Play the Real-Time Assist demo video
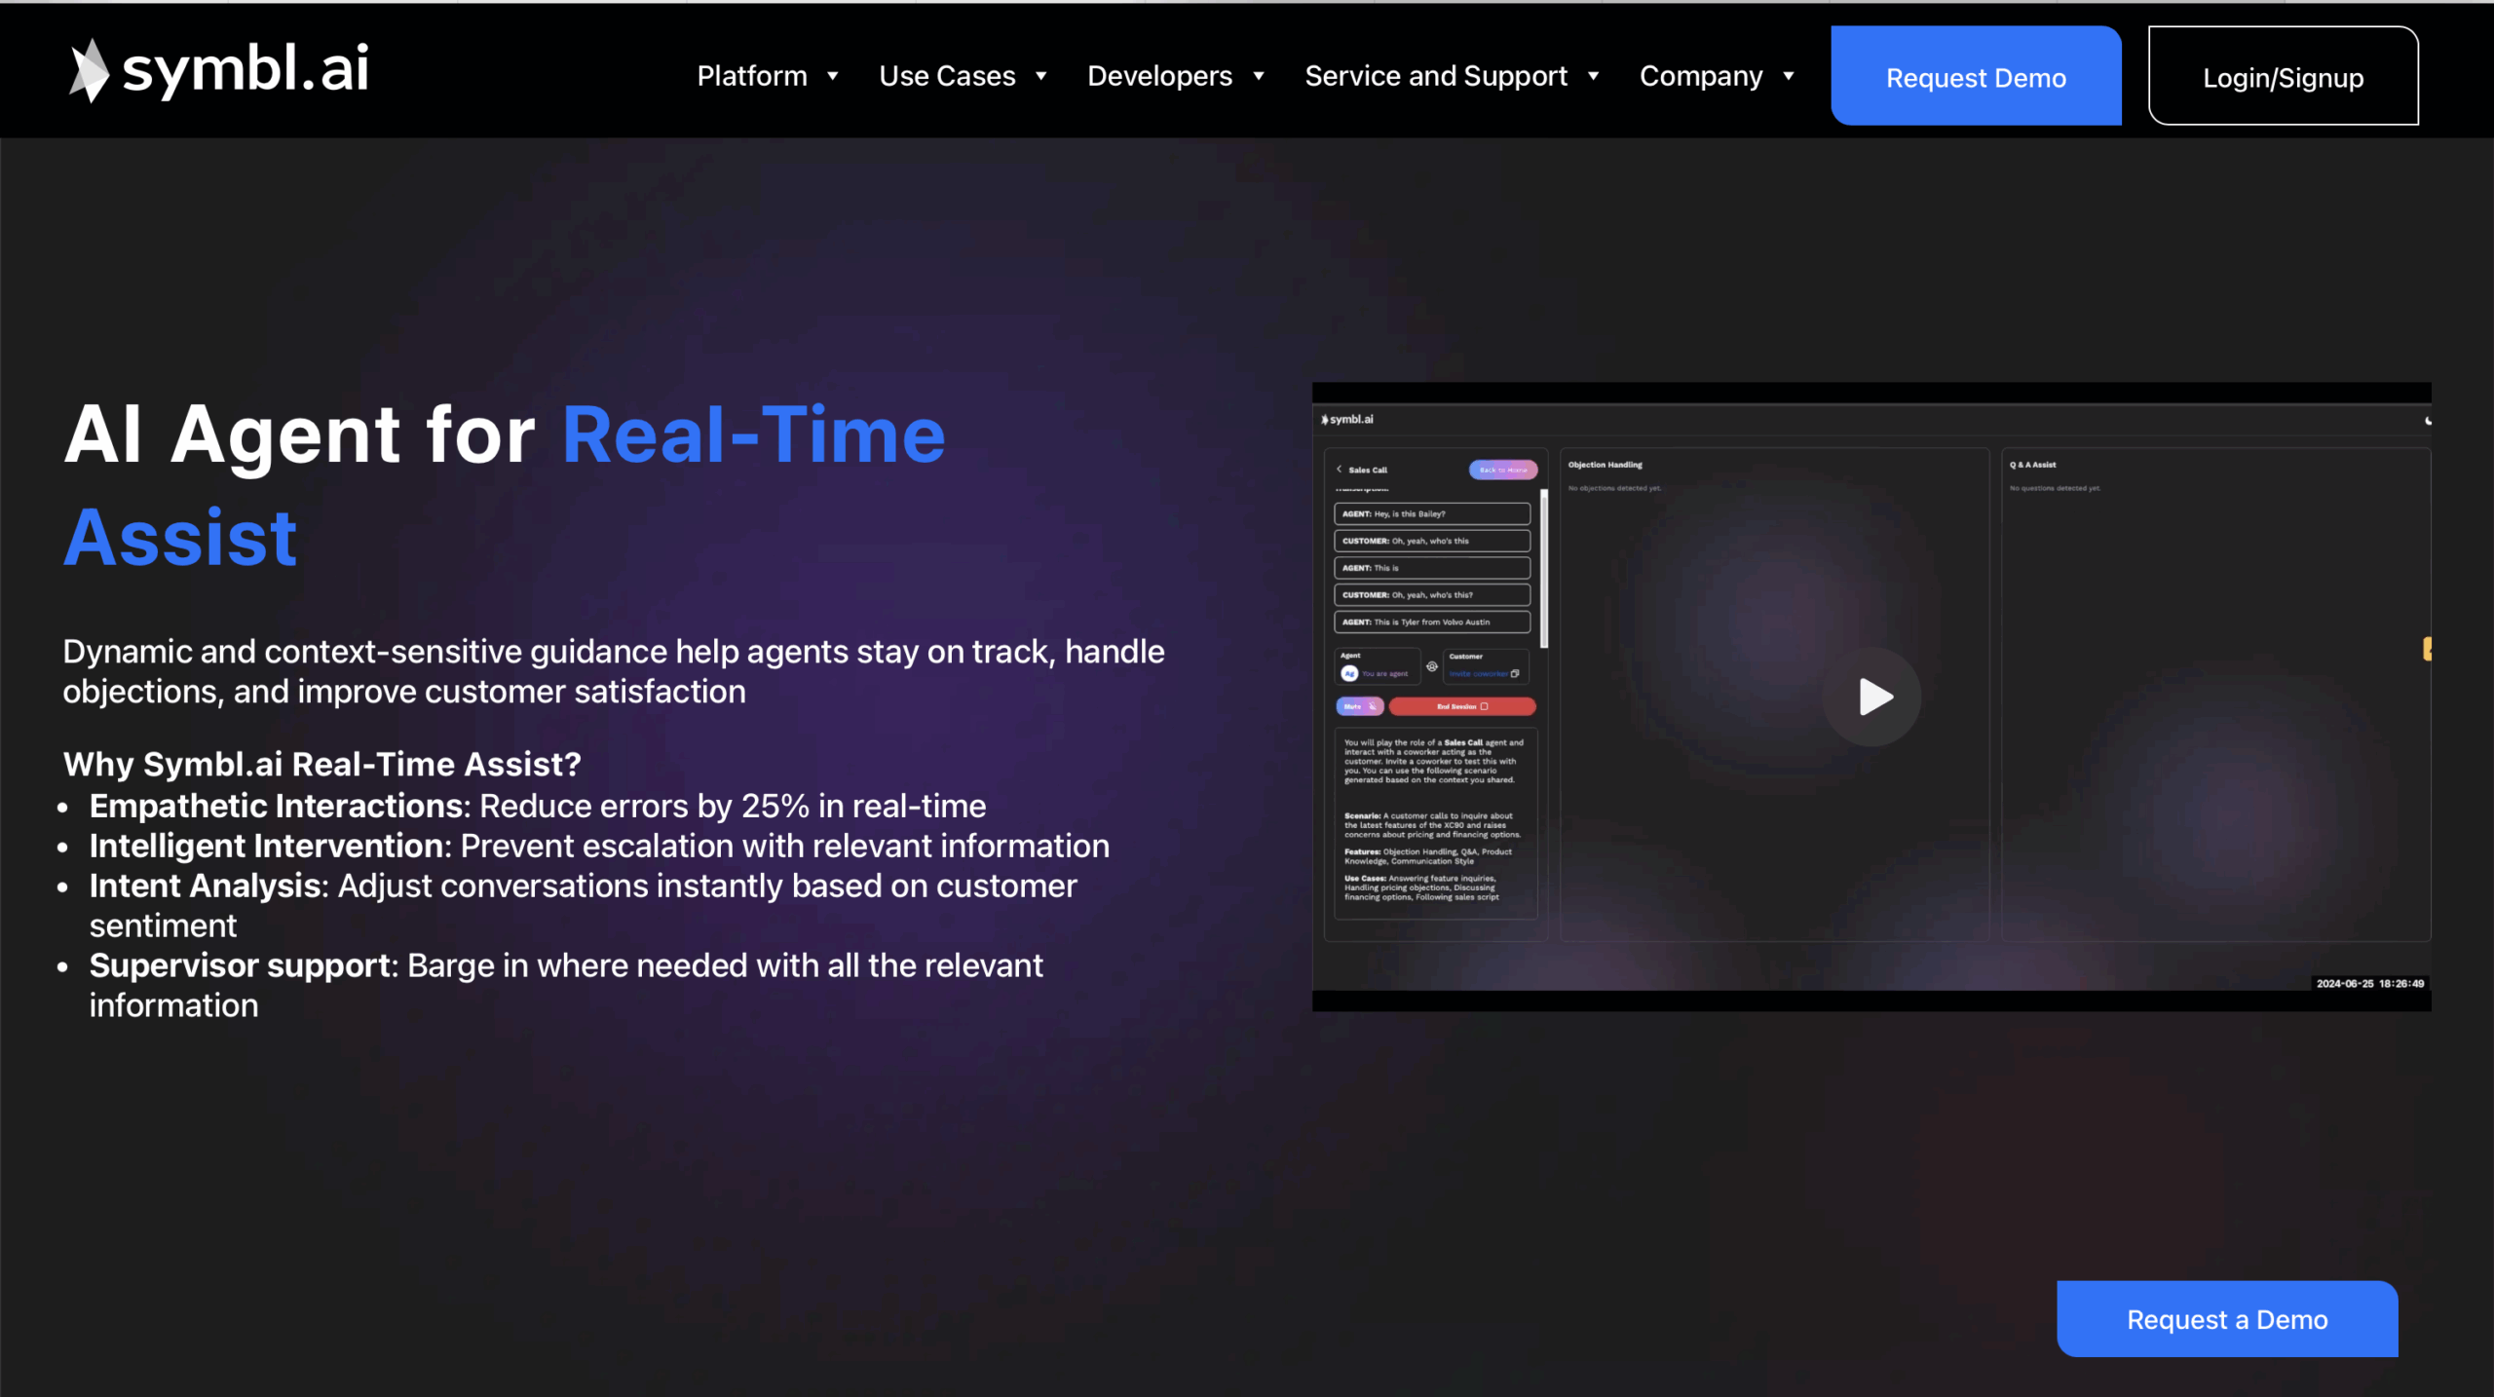2494x1397 pixels. [1871, 697]
